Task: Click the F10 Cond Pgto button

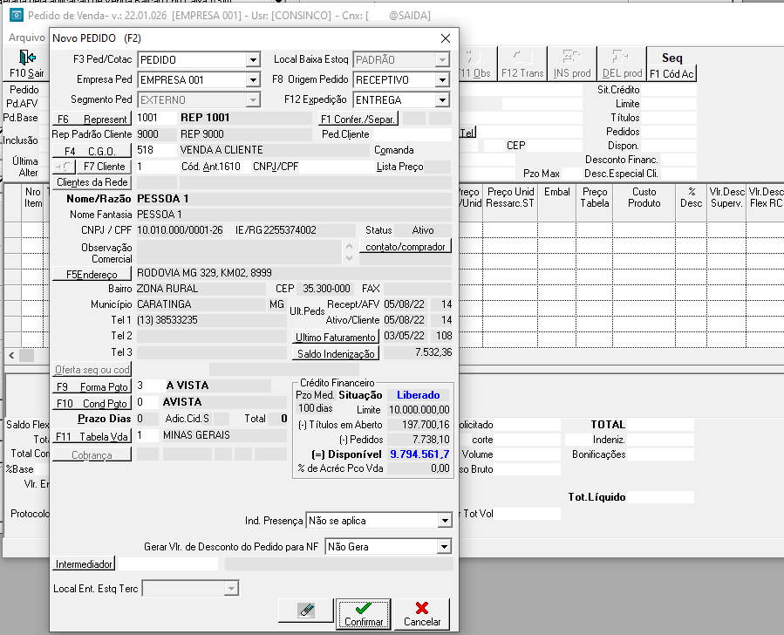Action: [x=92, y=403]
